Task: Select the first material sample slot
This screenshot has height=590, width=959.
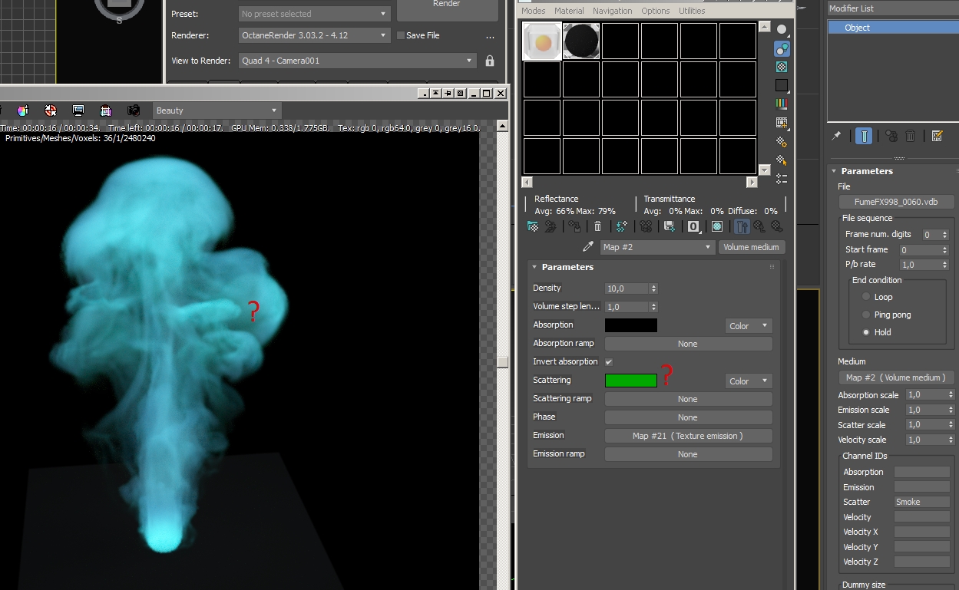Action: (x=542, y=41)
